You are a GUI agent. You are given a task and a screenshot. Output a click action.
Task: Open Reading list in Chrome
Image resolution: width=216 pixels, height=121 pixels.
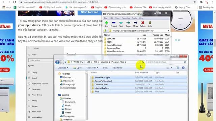(x=206, y=7)
